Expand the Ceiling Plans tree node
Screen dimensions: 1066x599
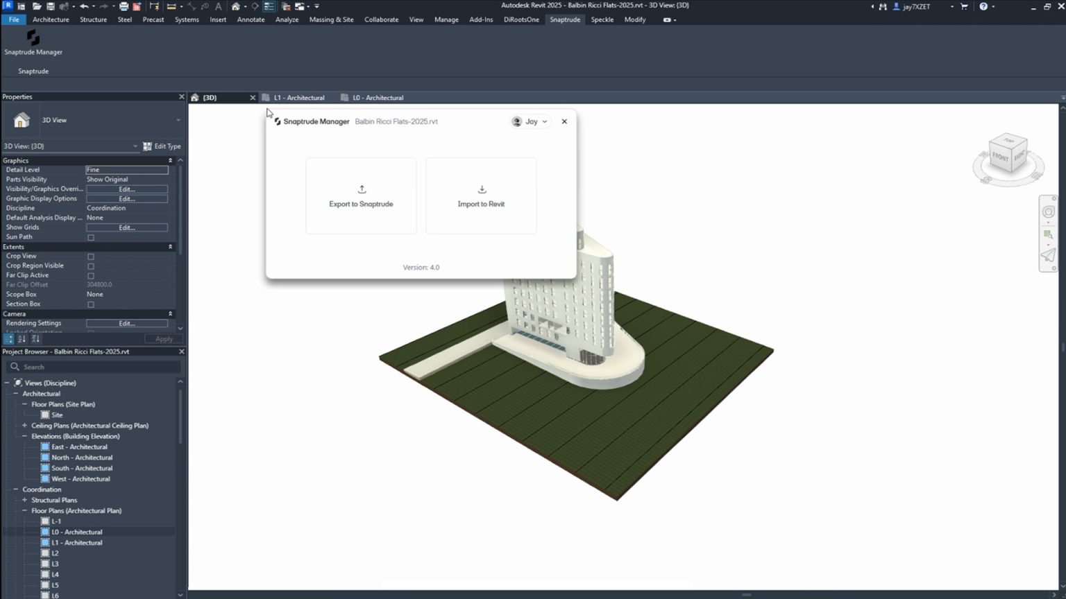tap(24, 426)
